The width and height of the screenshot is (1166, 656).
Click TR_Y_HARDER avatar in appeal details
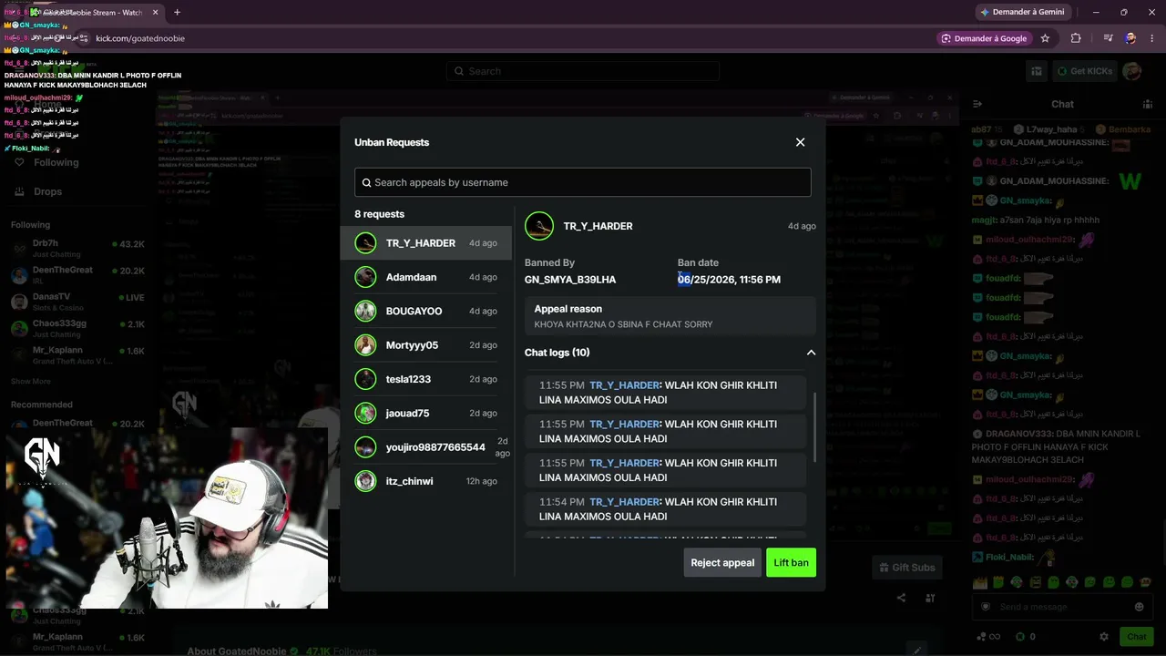(539, 226)
